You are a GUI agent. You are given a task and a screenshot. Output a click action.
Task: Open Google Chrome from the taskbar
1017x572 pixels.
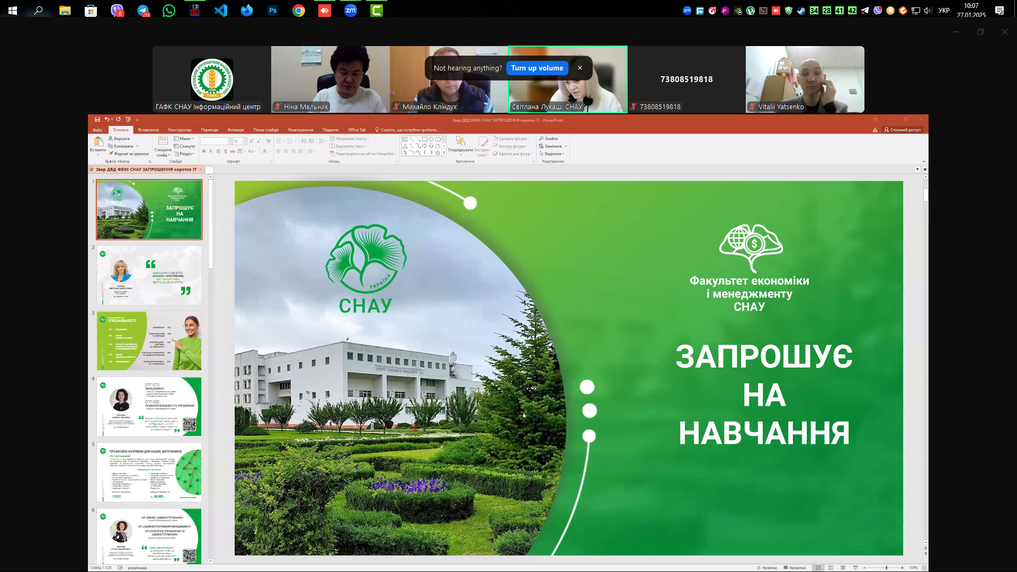[x=299, y=10]
